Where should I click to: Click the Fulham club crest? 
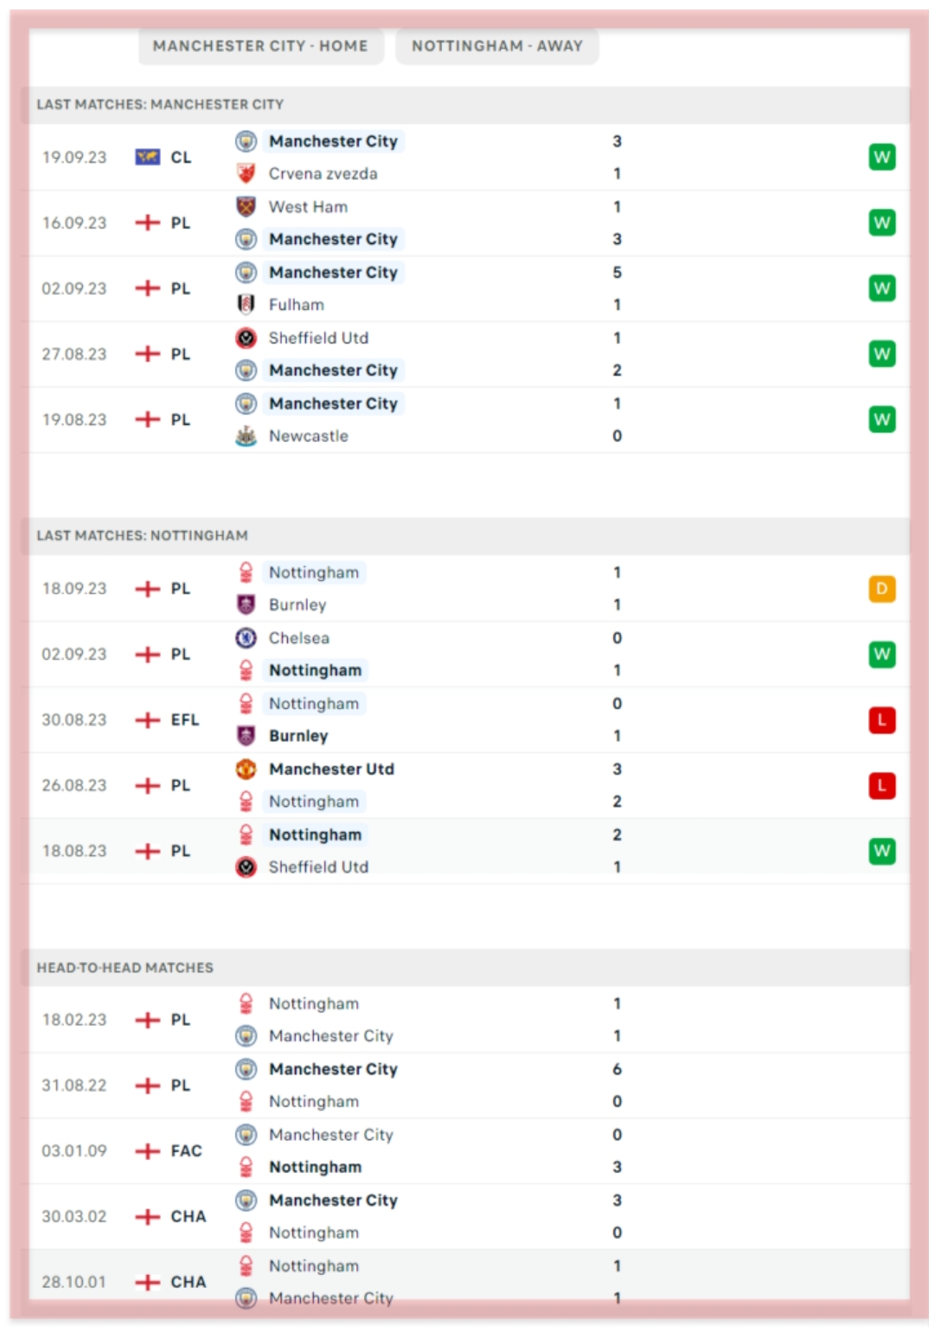[246, 305]
